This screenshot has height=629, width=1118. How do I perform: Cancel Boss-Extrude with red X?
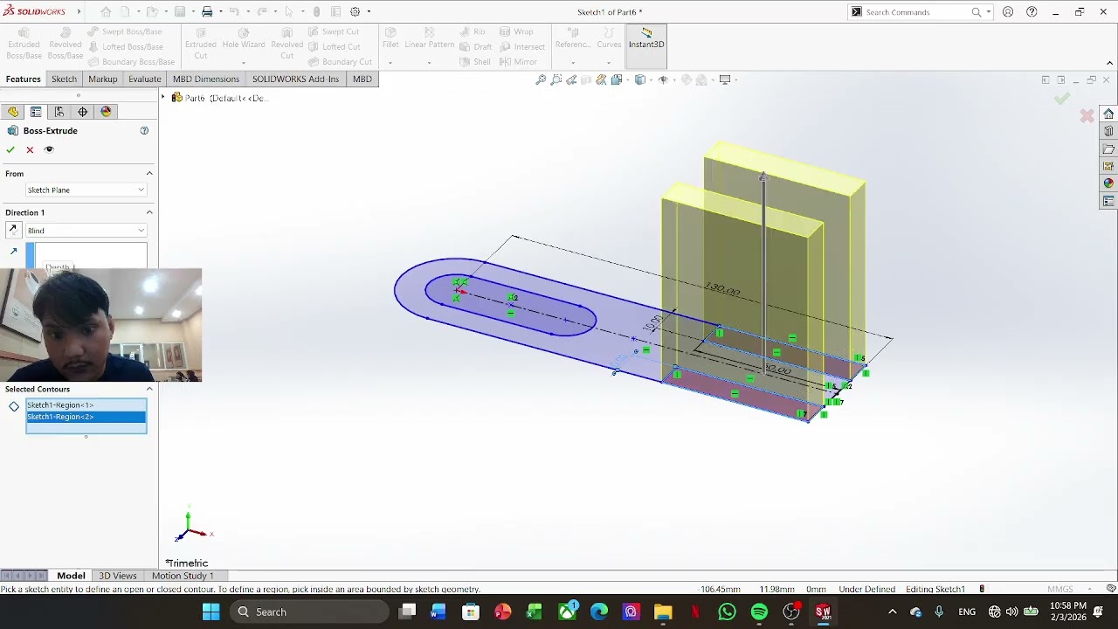click(x=30, y=150)
